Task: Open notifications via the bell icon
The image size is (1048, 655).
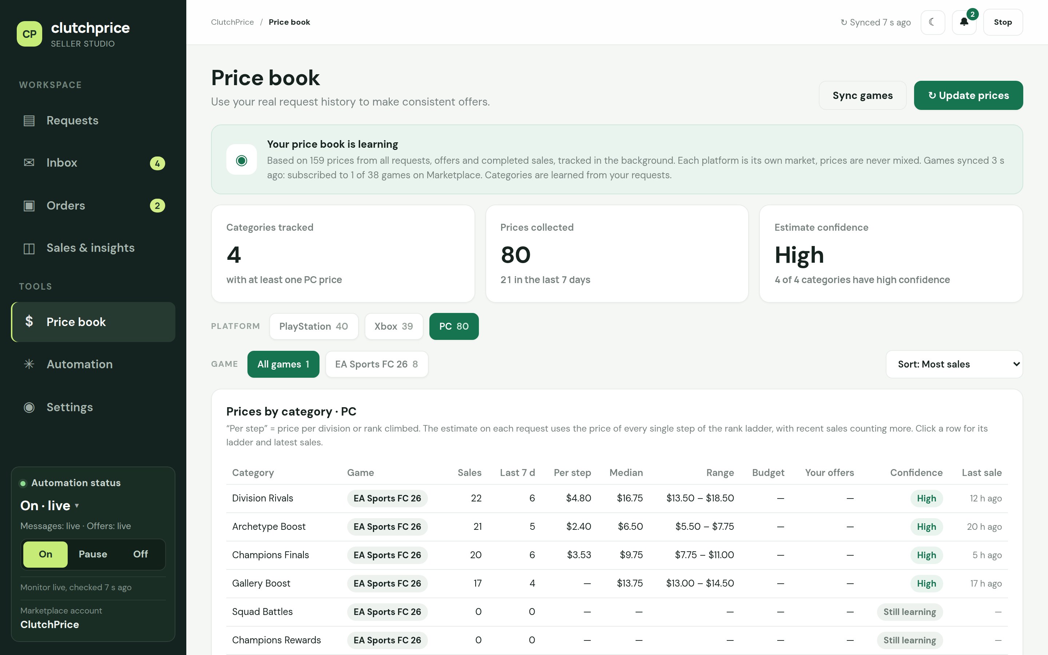Action: (x=964, y=22)
